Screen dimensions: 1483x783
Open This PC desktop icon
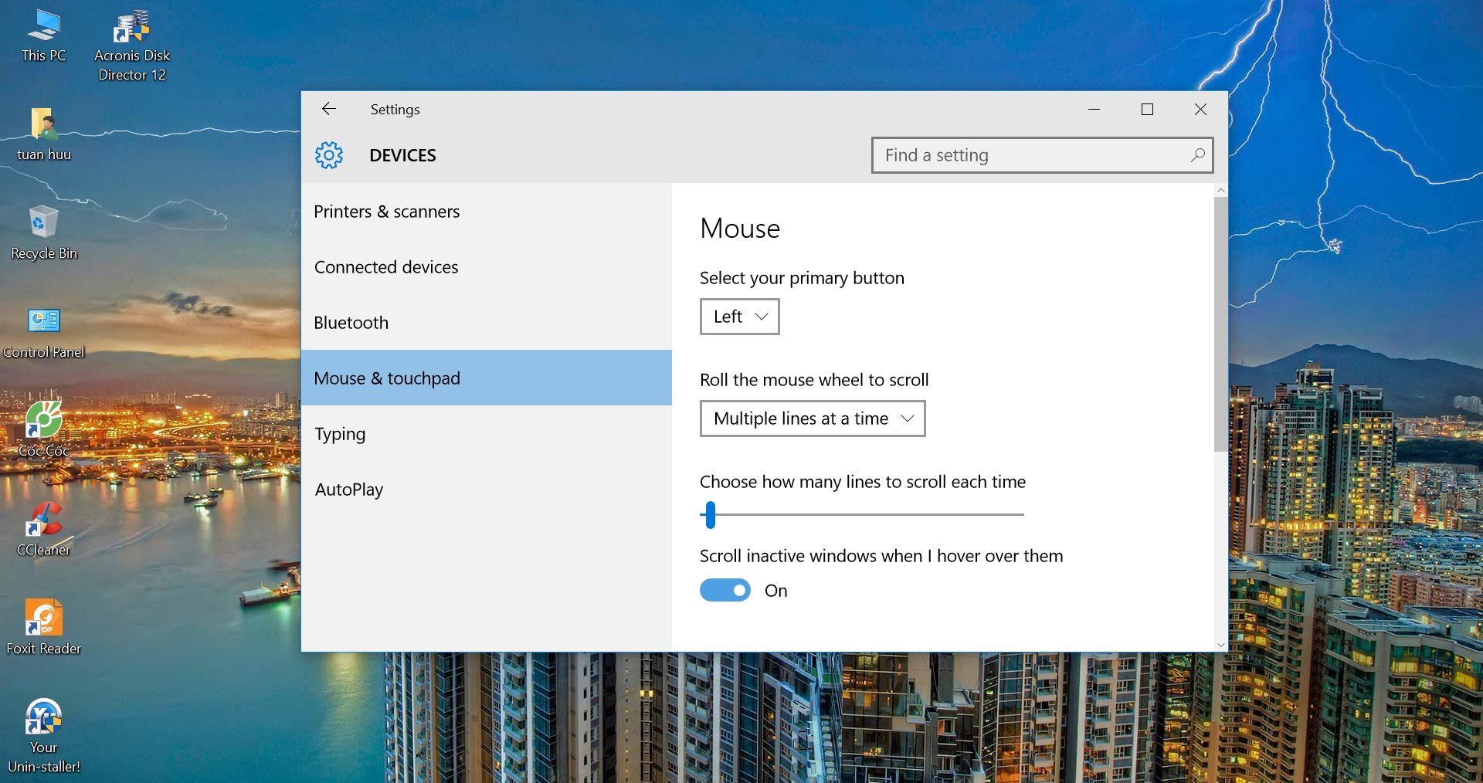pos(43,36)
